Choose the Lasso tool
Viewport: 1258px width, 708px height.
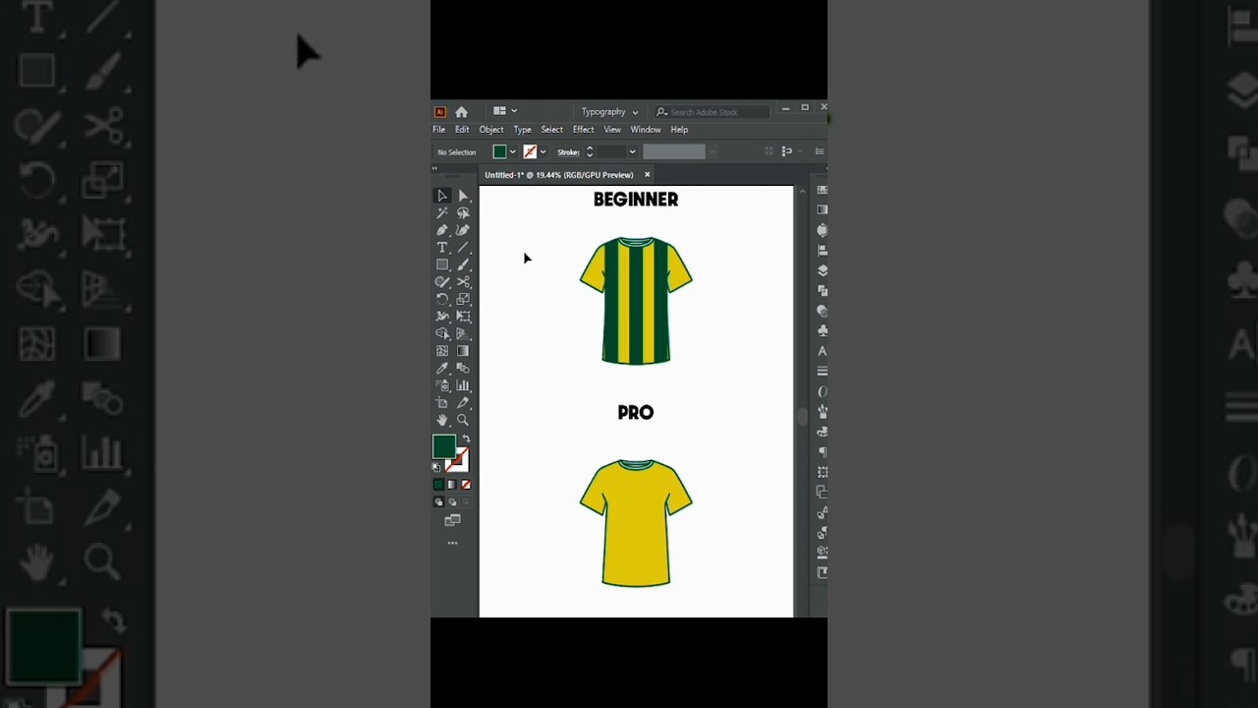(463, 212)
